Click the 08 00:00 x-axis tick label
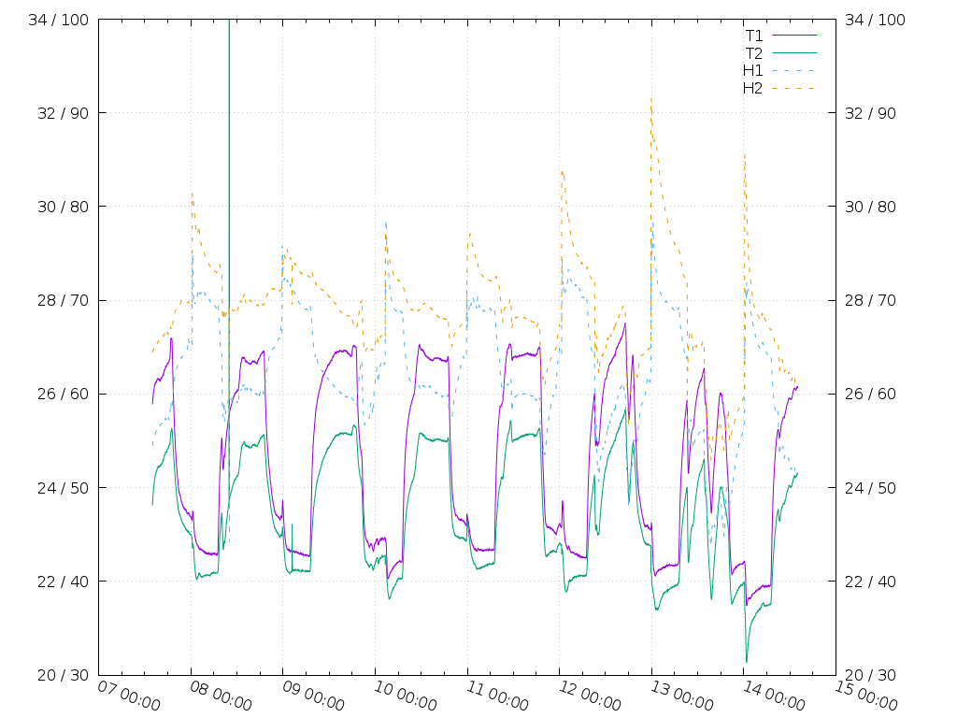 point(221,696)
